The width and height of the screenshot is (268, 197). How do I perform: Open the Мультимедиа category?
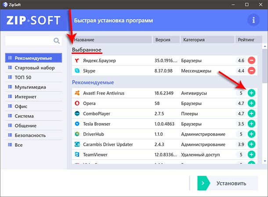point(33,87)
